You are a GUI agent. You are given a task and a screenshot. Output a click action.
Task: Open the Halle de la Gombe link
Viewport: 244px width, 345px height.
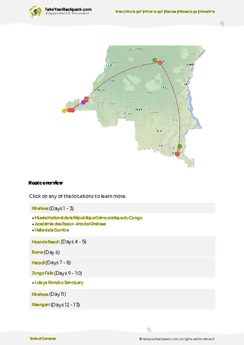[52, 230]
